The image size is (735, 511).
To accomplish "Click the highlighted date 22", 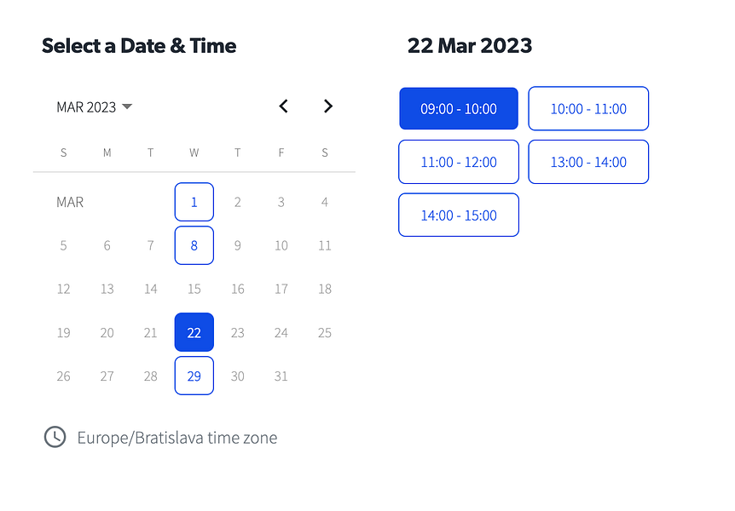I will [194, 332].
